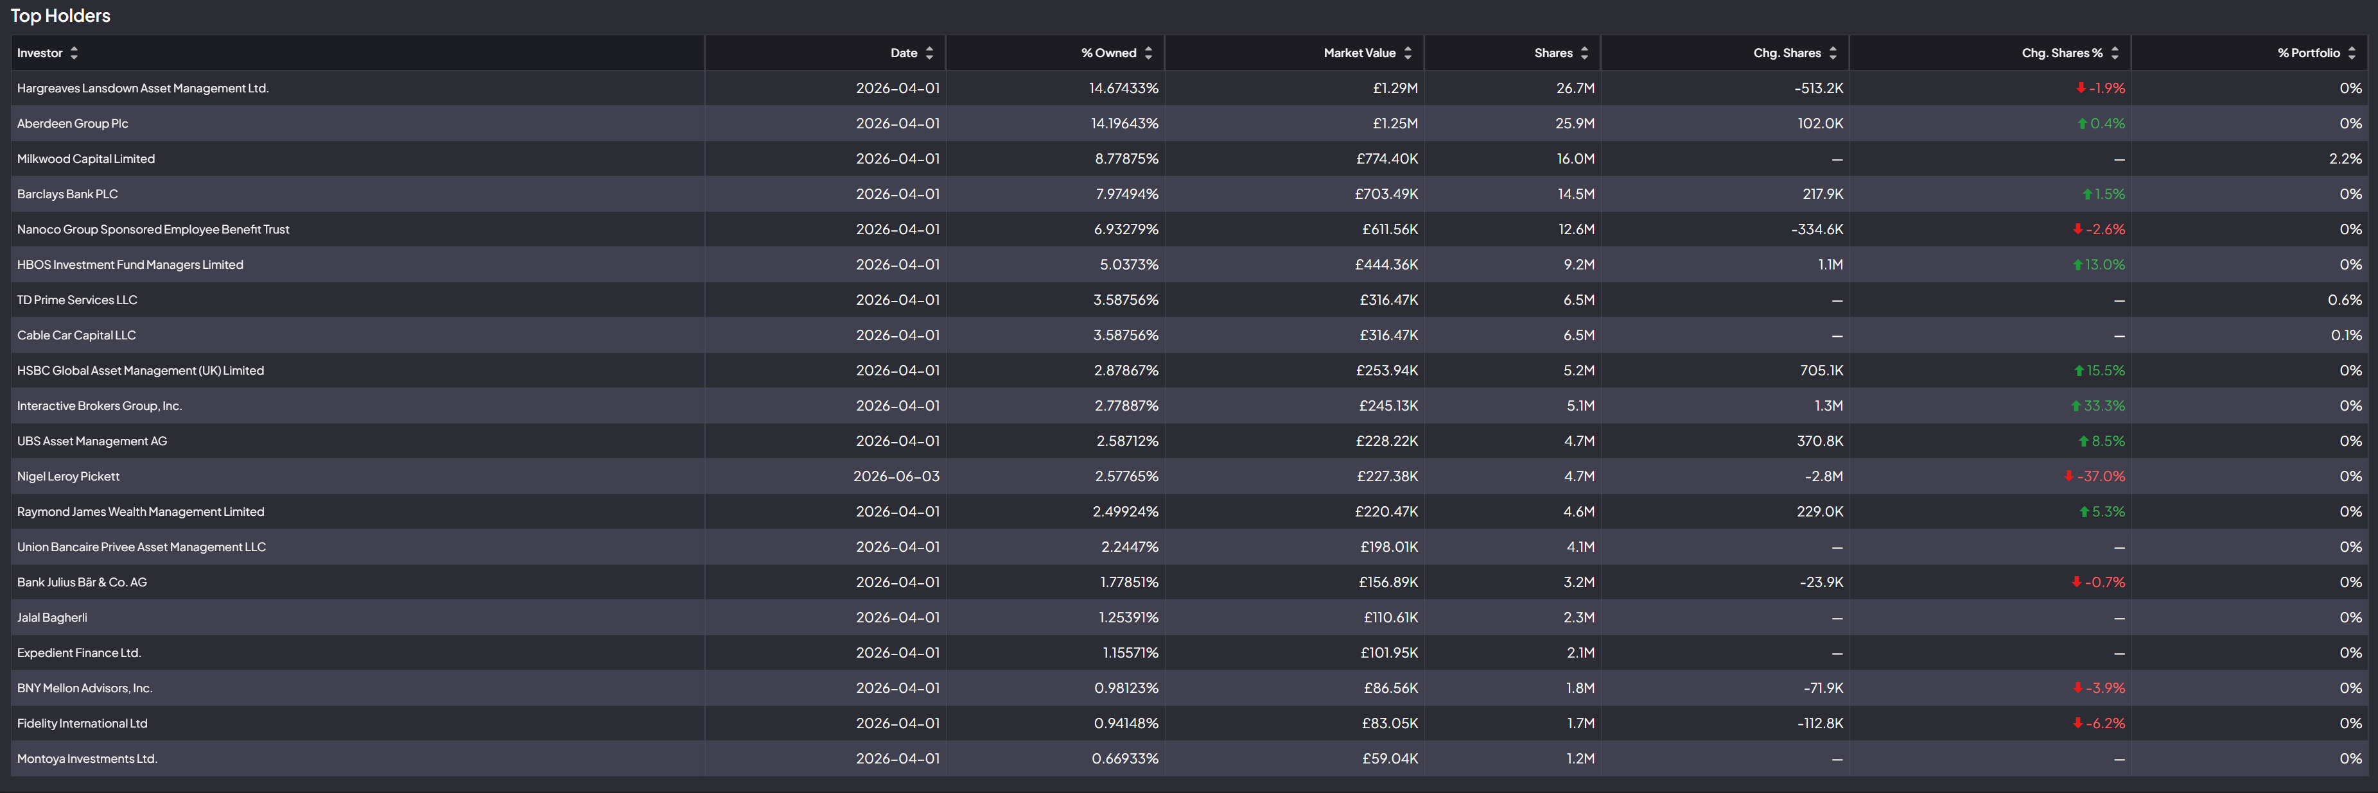
Task: Click Montoya Investments Ltd. row
Action: coord(1188,759)
